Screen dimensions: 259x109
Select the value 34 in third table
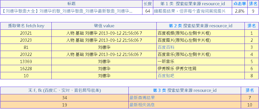(x=64, y=98)
